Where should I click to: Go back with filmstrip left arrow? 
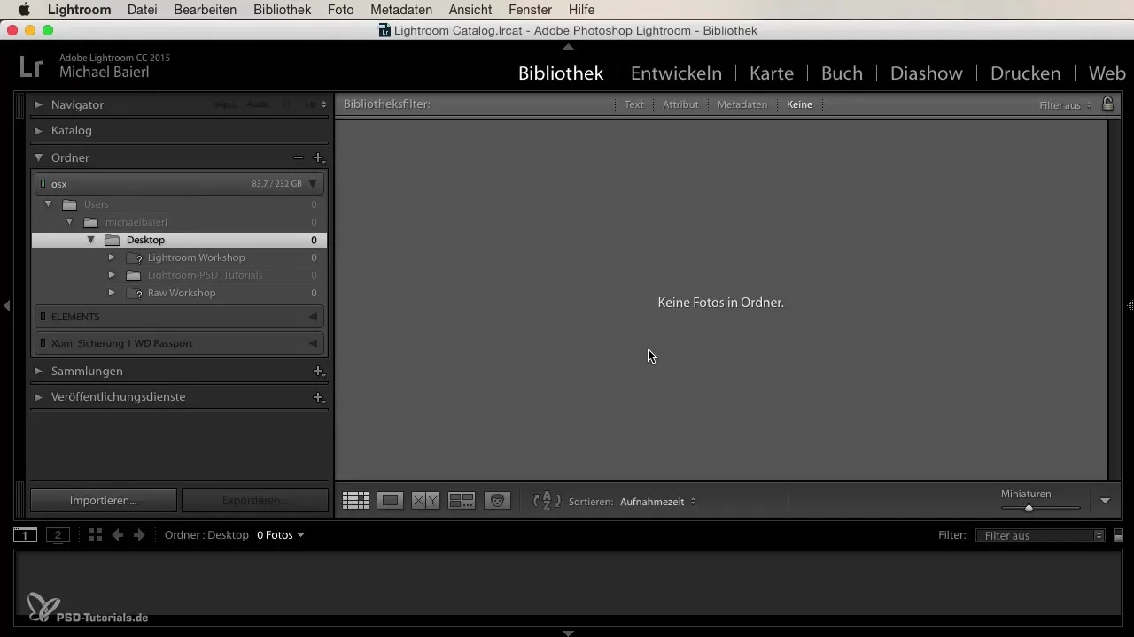[117, 535]
